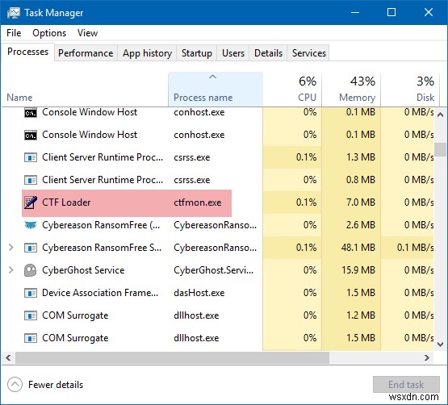Switch to the Users tab
The image size is (448, 405).
(x=233, y=53)
